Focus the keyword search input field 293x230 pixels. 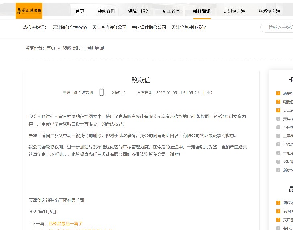click(277, 27)
